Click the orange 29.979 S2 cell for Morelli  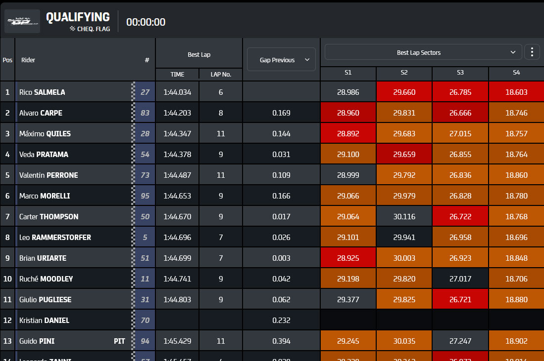(x=404, y=196)
